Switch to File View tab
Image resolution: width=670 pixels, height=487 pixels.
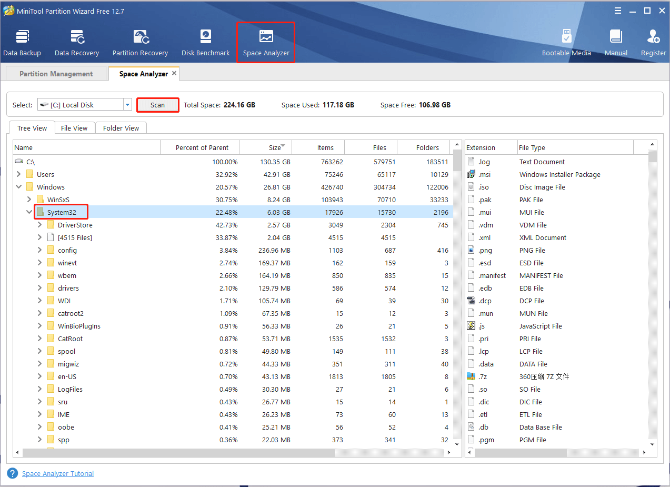(74, 128)
